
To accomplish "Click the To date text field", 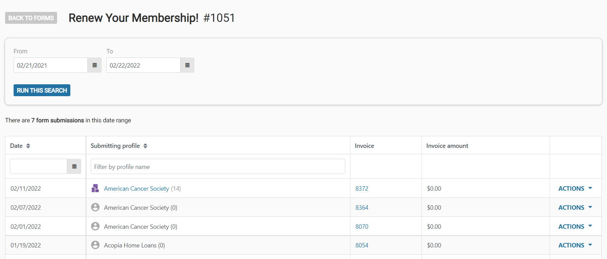I will click(x=143, y=65).
